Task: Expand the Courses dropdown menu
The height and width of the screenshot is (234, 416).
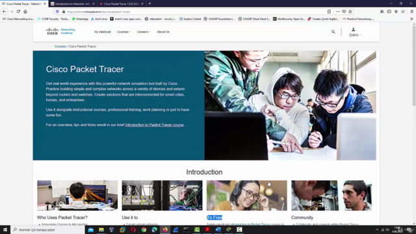Action: point(123,32)
